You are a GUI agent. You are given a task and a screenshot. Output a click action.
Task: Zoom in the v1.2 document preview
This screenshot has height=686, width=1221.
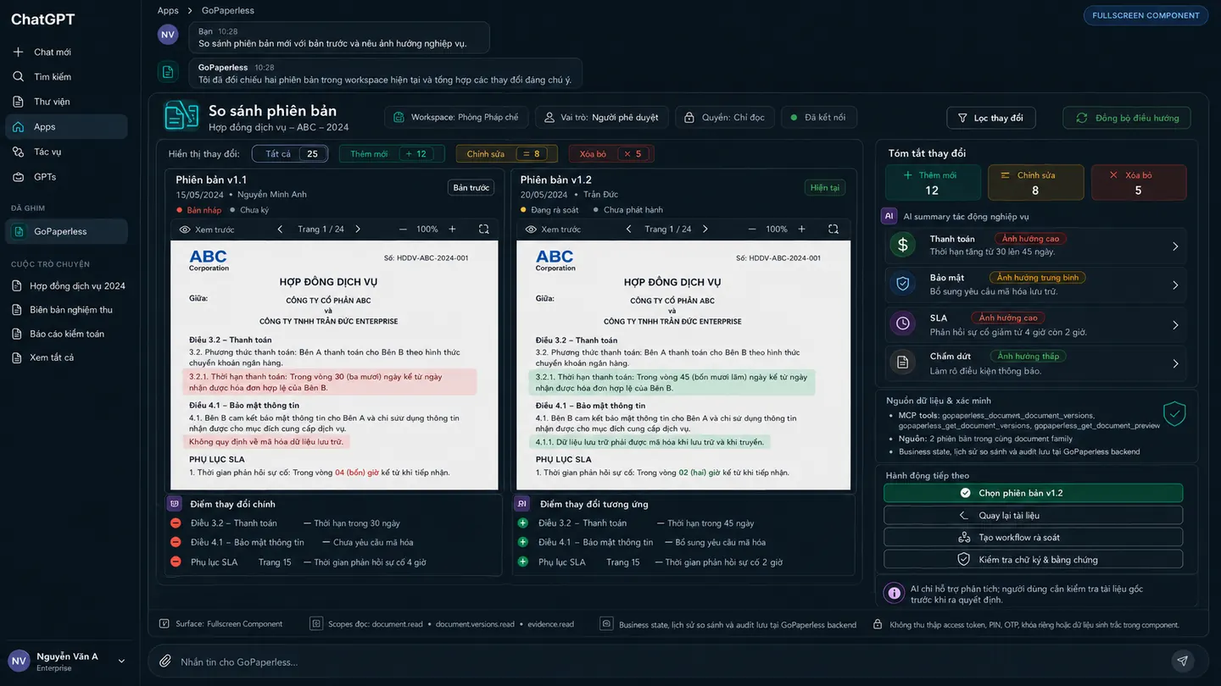pyautogui.click(x=801, y=230)
